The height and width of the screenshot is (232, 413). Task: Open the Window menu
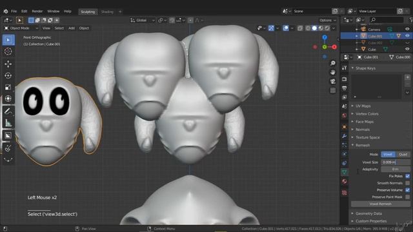click(x=53, y=12)
